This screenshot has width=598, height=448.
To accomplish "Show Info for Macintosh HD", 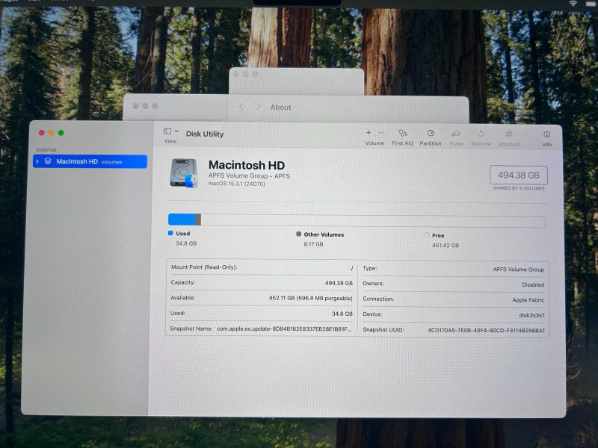I will [547, 139].
